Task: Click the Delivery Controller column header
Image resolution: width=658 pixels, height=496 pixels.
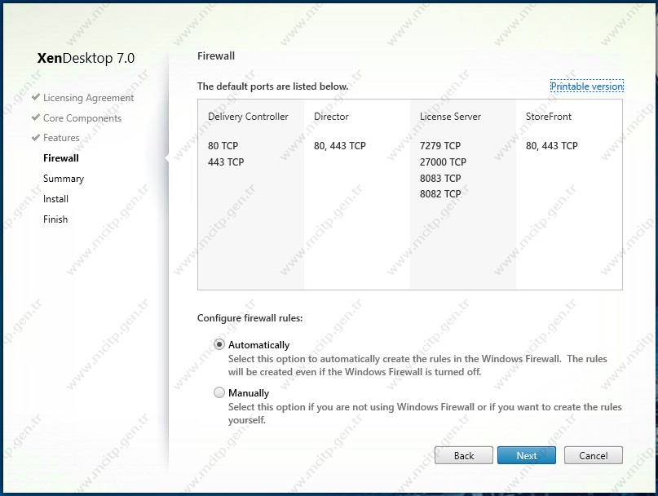Action: [x=248, y=117]
